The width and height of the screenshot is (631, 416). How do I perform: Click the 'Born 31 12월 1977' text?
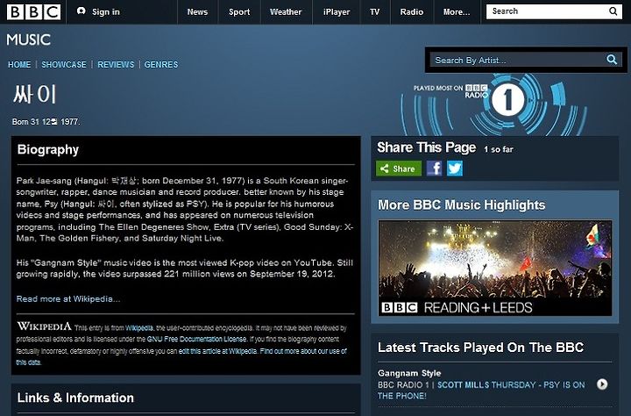(x=46, y=121)
